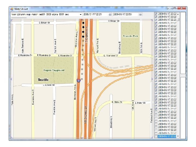The image size is (196, 147).
Task: Click the Eastlake Ave E street label
Action: point(33,97)
